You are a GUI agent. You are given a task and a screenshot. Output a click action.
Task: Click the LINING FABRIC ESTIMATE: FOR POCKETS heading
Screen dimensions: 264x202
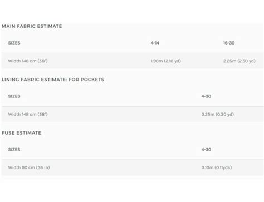click(x=53, y=80)
